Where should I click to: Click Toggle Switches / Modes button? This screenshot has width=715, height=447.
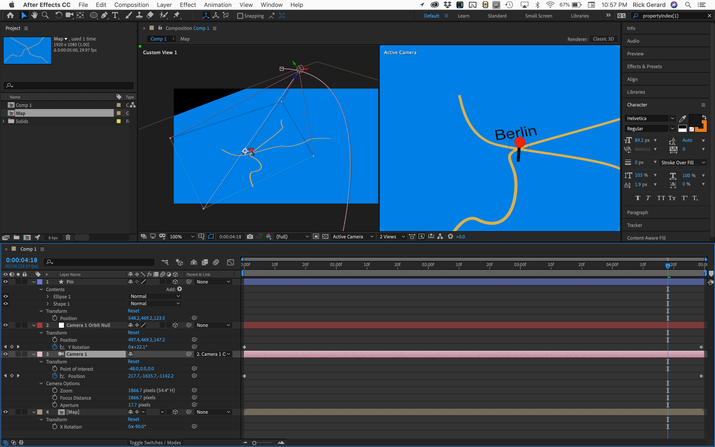point(155,443)
